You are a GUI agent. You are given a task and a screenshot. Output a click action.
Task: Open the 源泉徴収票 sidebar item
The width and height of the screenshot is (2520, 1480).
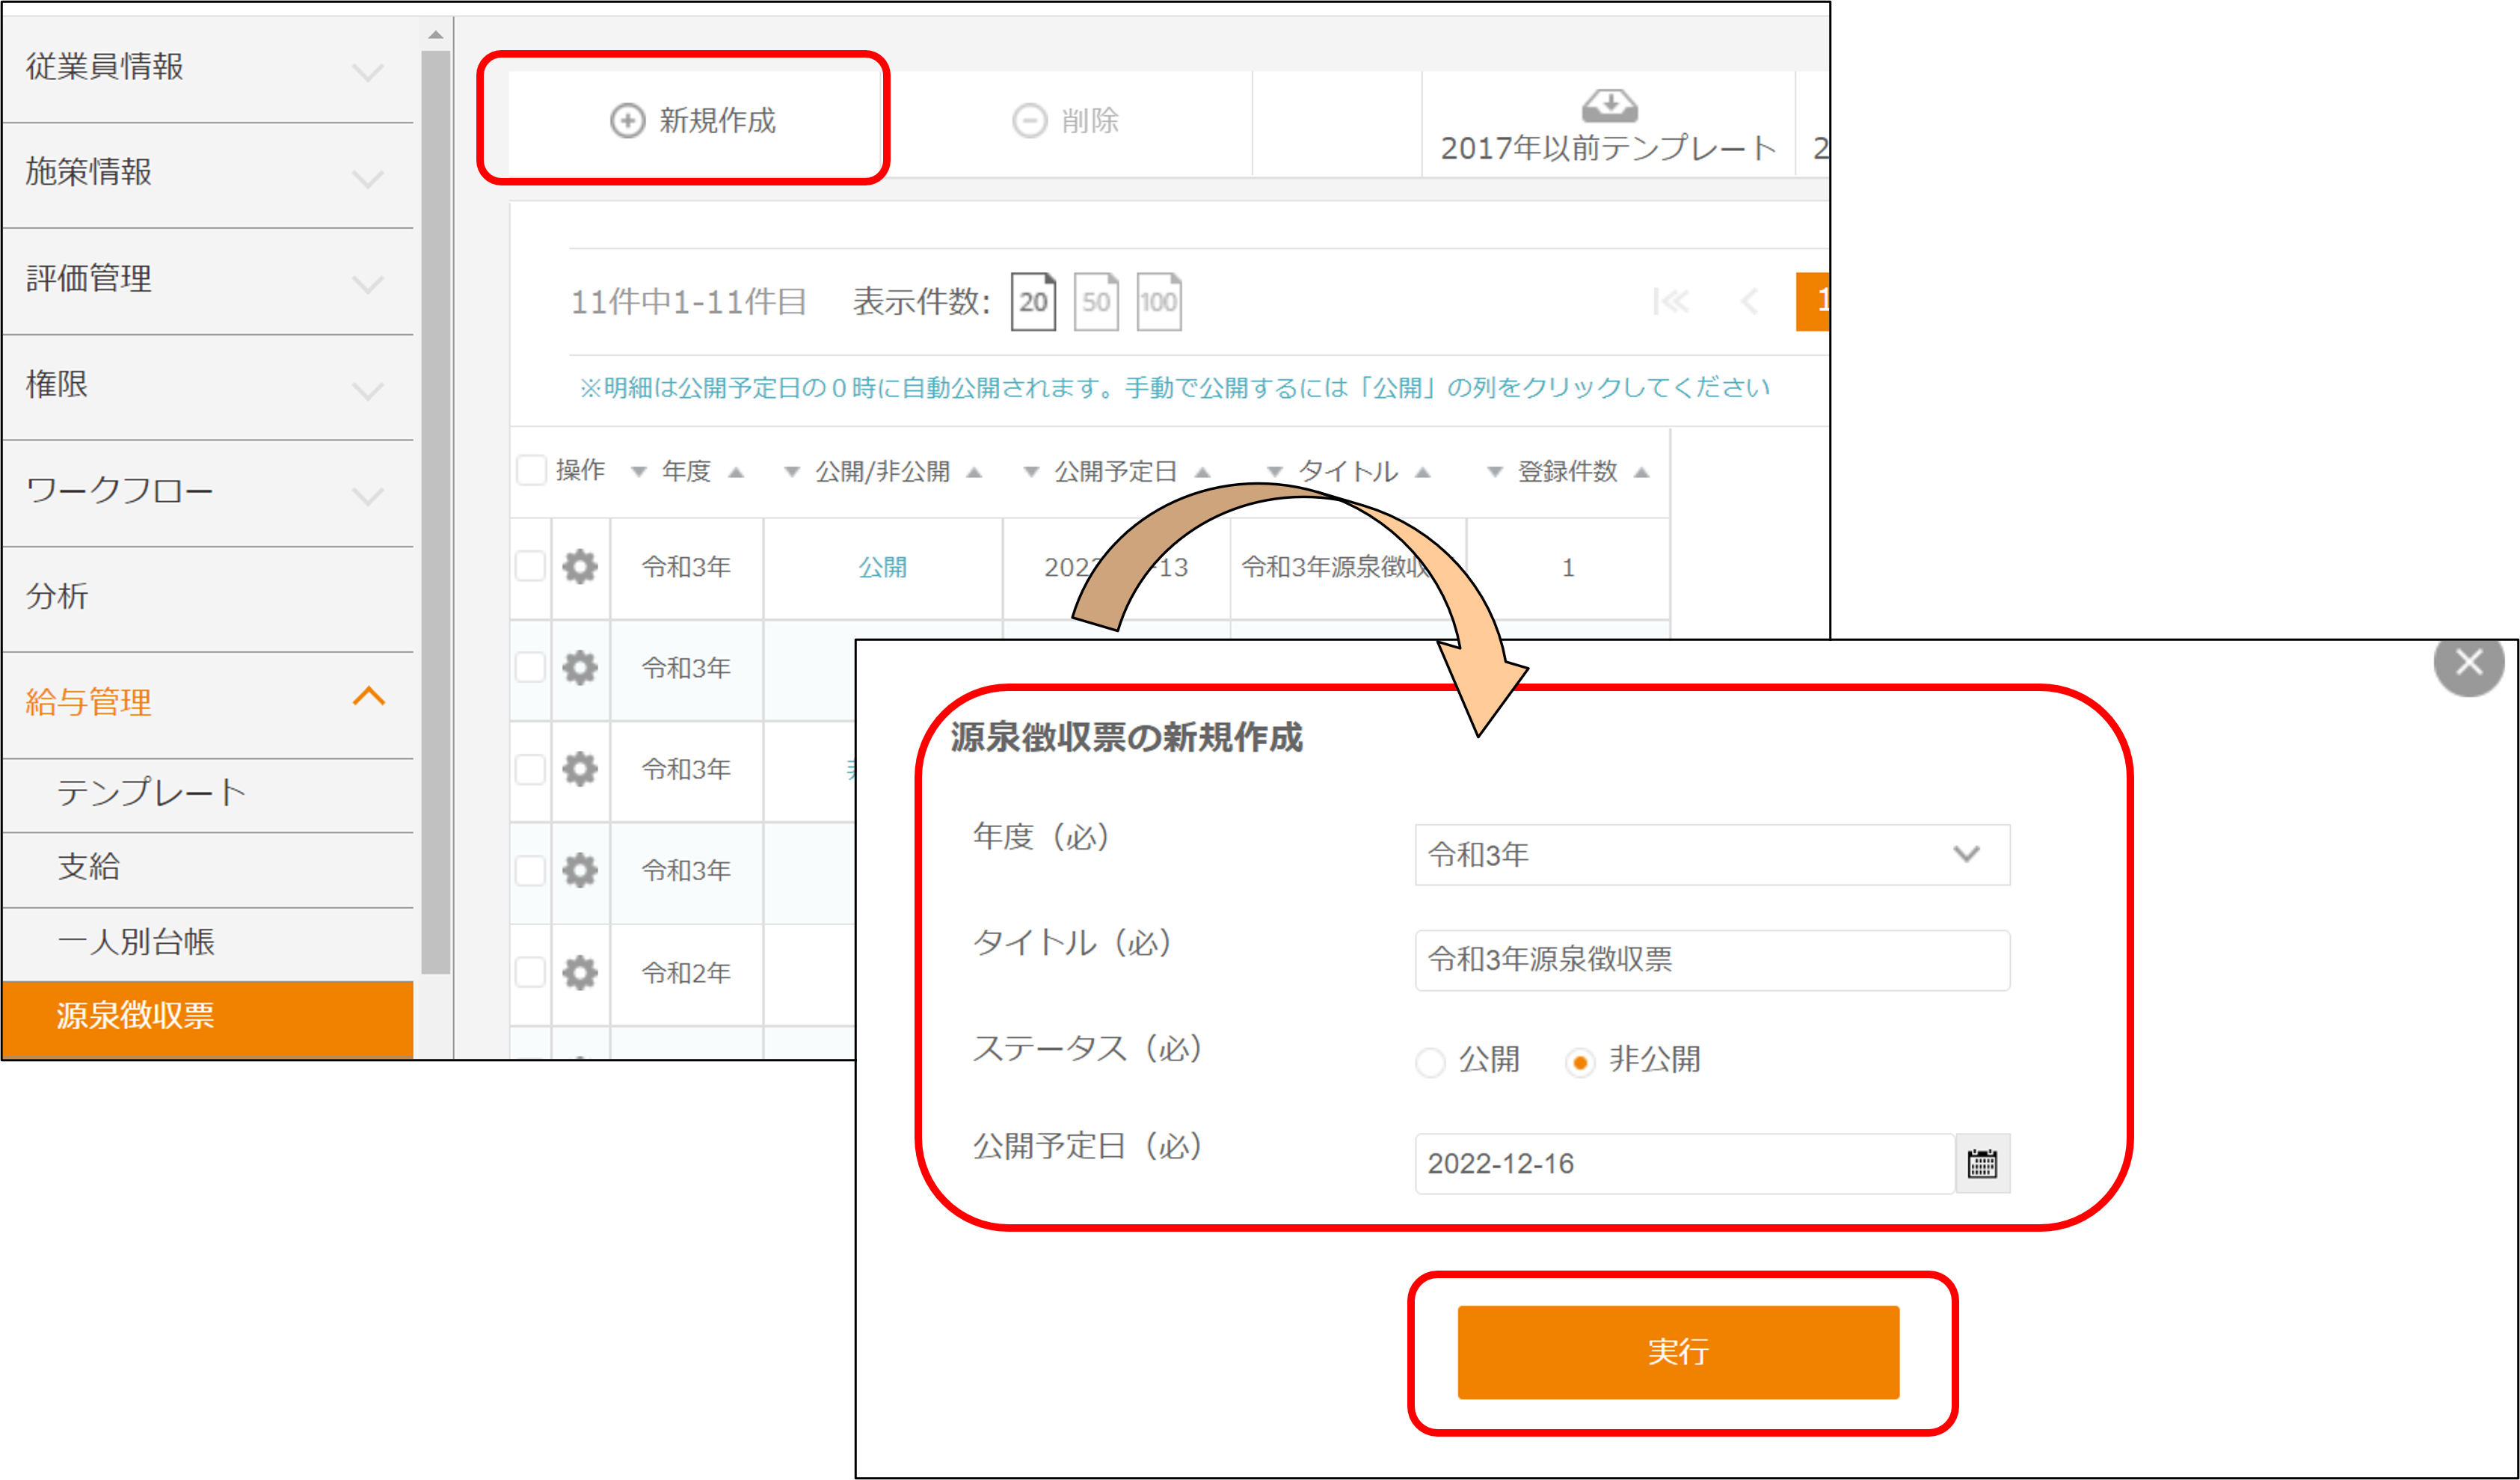pos(208,1018)
